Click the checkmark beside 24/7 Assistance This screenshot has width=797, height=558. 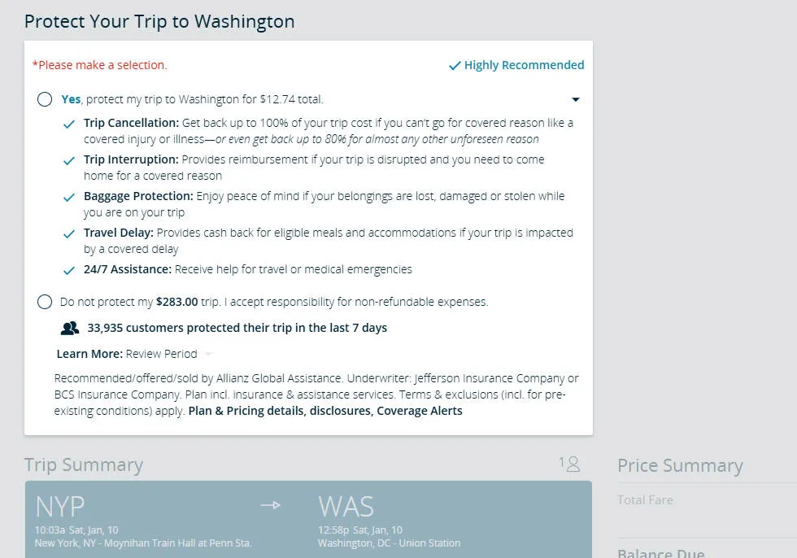70,270
